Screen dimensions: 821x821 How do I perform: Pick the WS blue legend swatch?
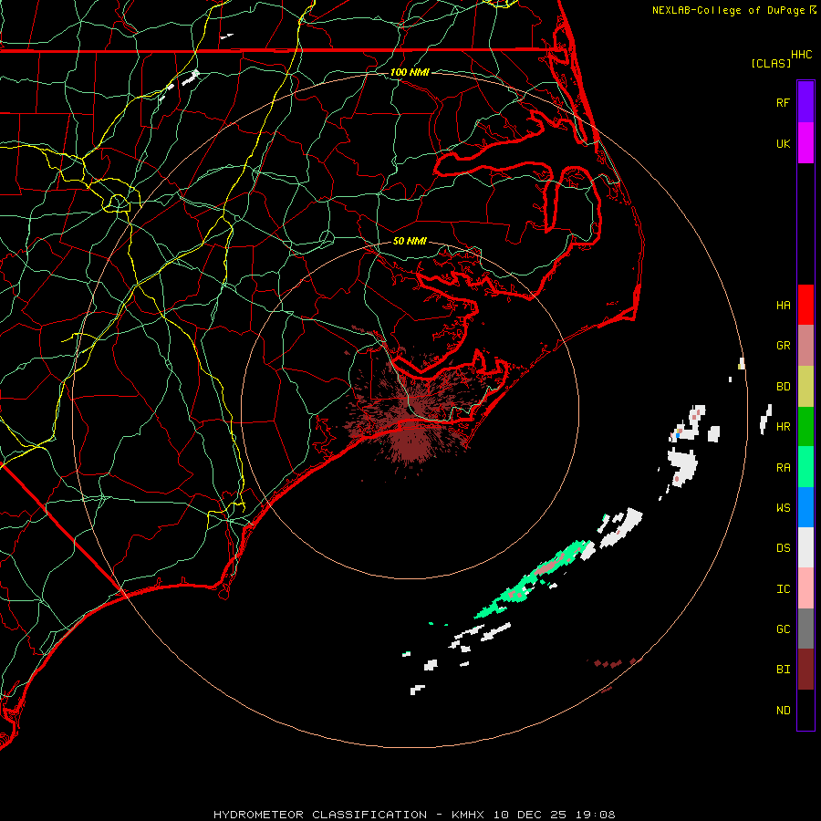pyautogui.click(x=805, y=507)
